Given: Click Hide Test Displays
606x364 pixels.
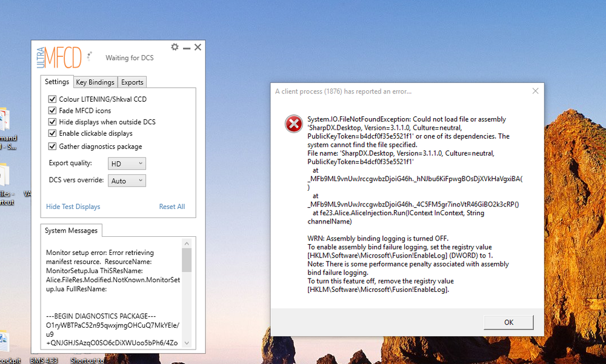Looking at the screenshot, I should click(73, 206).
